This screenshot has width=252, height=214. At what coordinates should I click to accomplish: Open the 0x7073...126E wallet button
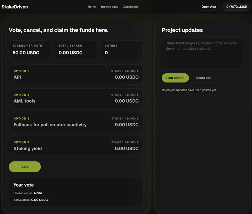click(x=237, y=7)
